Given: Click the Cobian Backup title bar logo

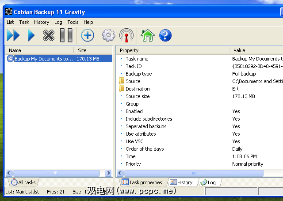Looking at the screenshot, I should coord(9,12).
